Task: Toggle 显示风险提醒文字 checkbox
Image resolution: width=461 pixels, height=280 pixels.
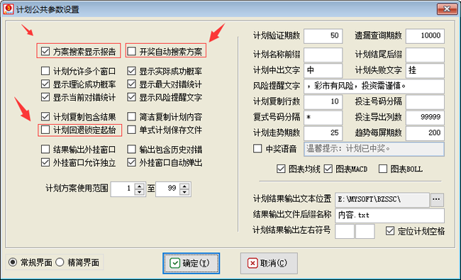Action: (x=131, y=97)
